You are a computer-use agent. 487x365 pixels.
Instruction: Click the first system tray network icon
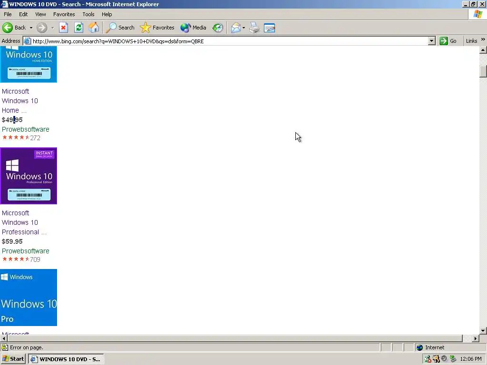(428, 359)
